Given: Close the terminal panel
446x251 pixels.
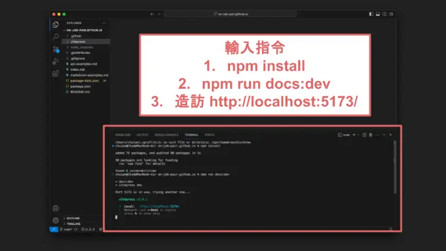Looking at the screenshot, I should pyautogui.click(x=390, y=135).
